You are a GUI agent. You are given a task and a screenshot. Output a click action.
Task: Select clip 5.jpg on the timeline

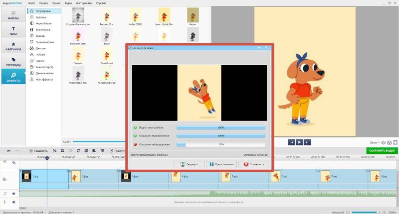click(x=243, y=177)
